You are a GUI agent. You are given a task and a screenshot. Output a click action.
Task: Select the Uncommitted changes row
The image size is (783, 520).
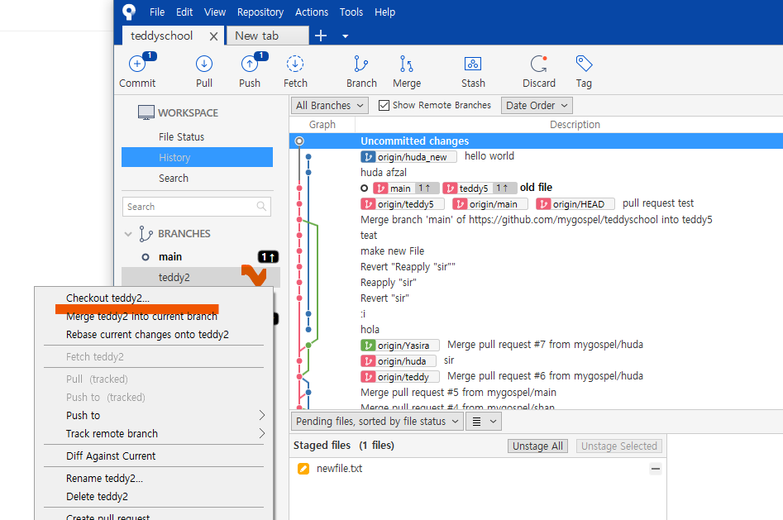(x=536, y=141)
